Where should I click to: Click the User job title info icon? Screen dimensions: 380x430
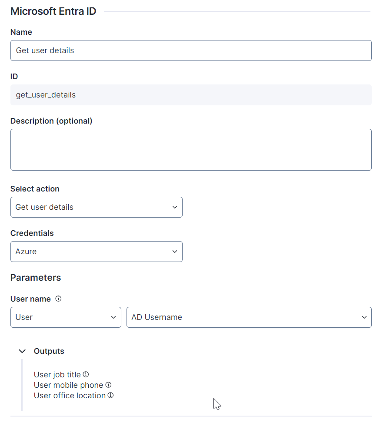coord(86,374)
